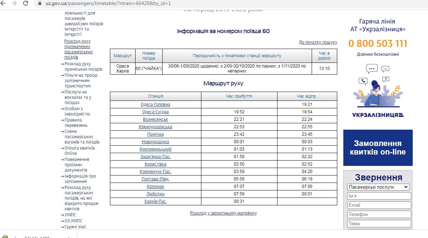Open Повернення проїзних документів menu item
Image resolution: width=428 pixels, height=238 pixels.
77,165
